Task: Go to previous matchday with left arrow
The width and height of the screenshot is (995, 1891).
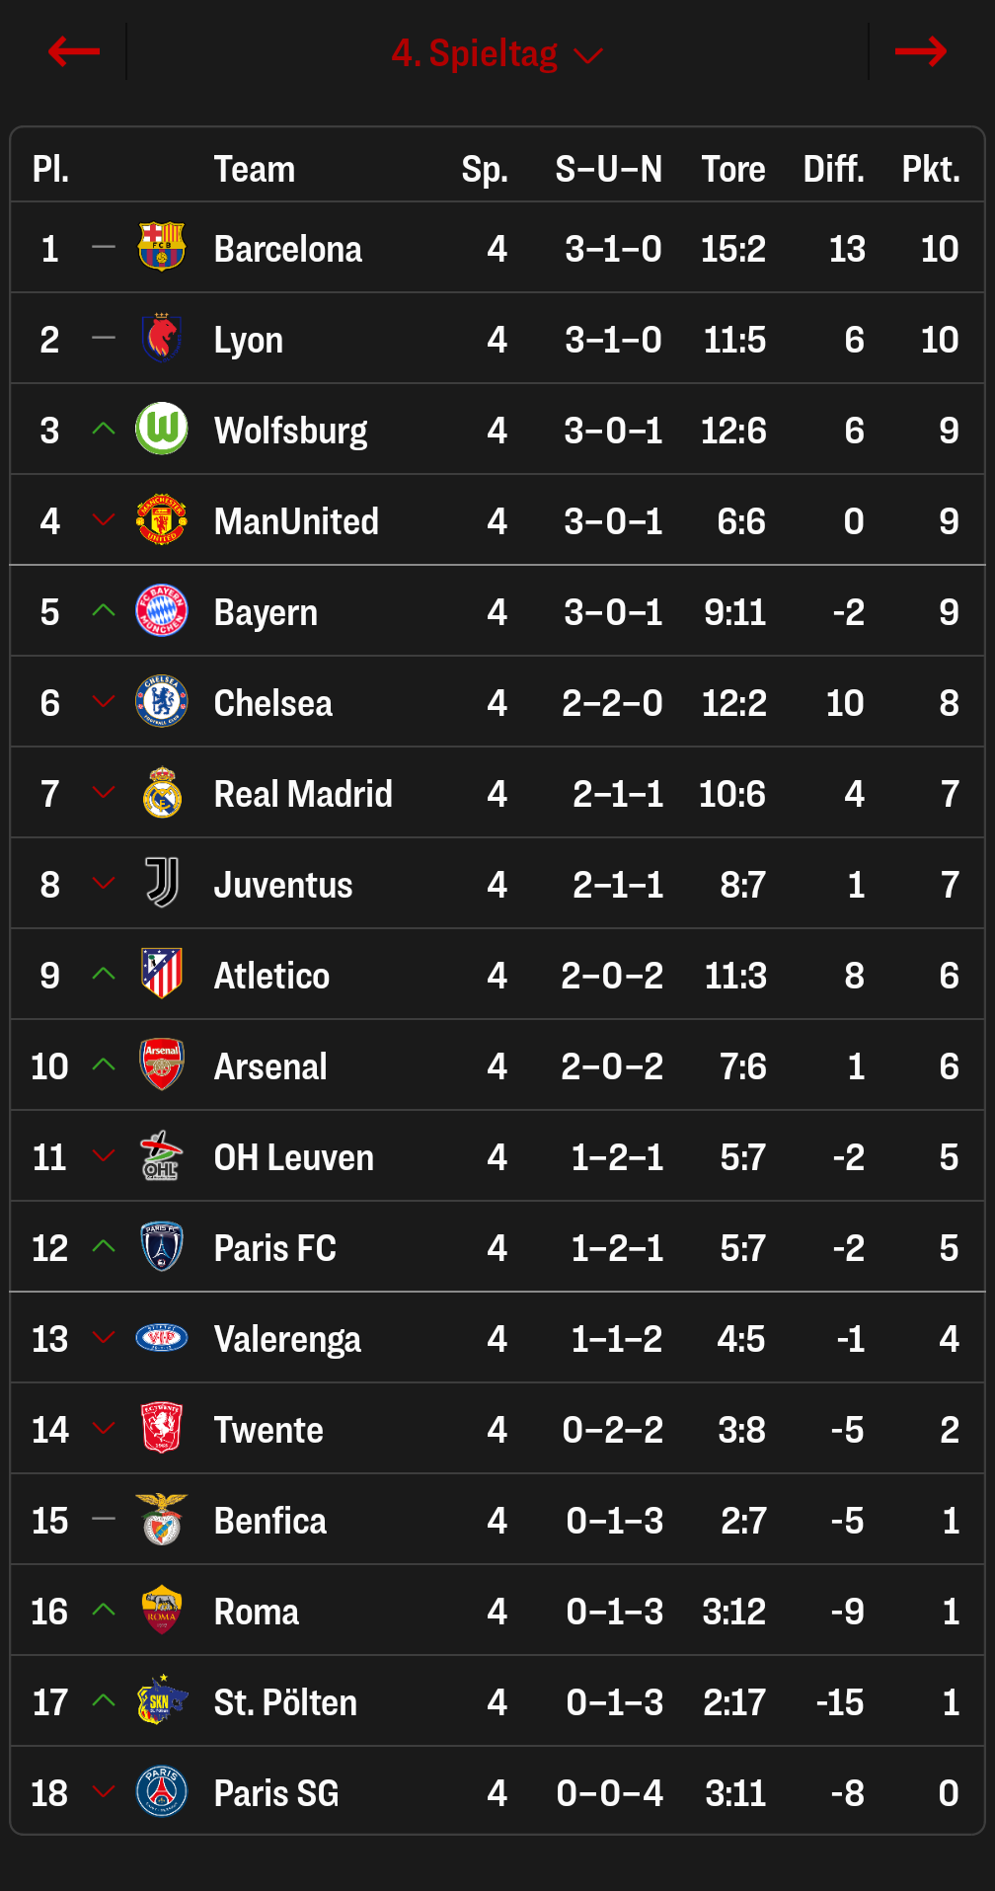Action: click(x=74, y=51)
